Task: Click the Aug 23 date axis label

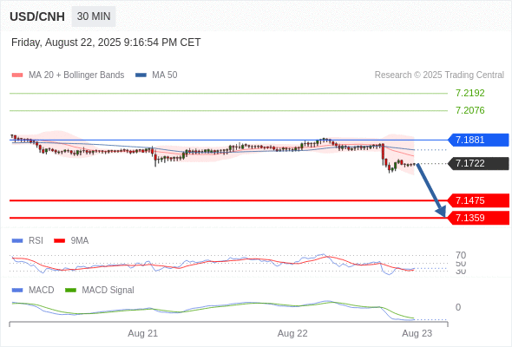Action: tap(417, 334)
